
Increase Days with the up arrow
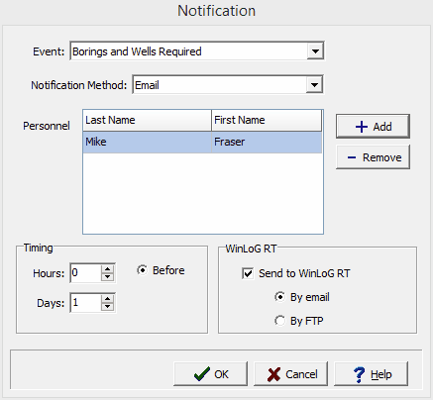[x=107, y=299]
